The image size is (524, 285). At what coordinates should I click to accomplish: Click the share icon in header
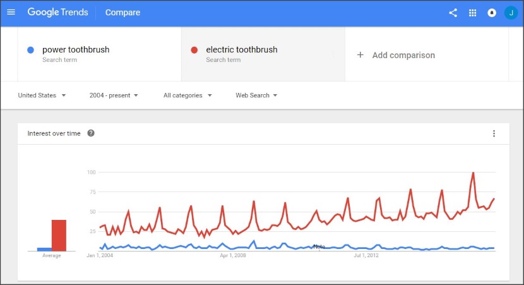point(453,13)
